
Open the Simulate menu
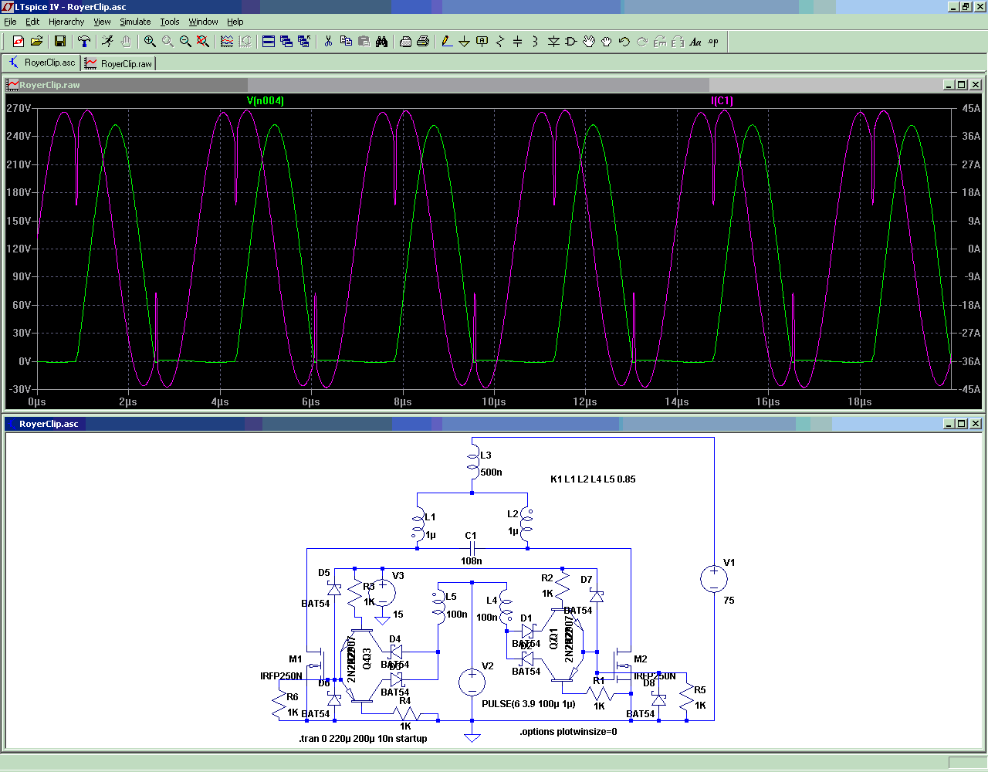coord(135,22)
